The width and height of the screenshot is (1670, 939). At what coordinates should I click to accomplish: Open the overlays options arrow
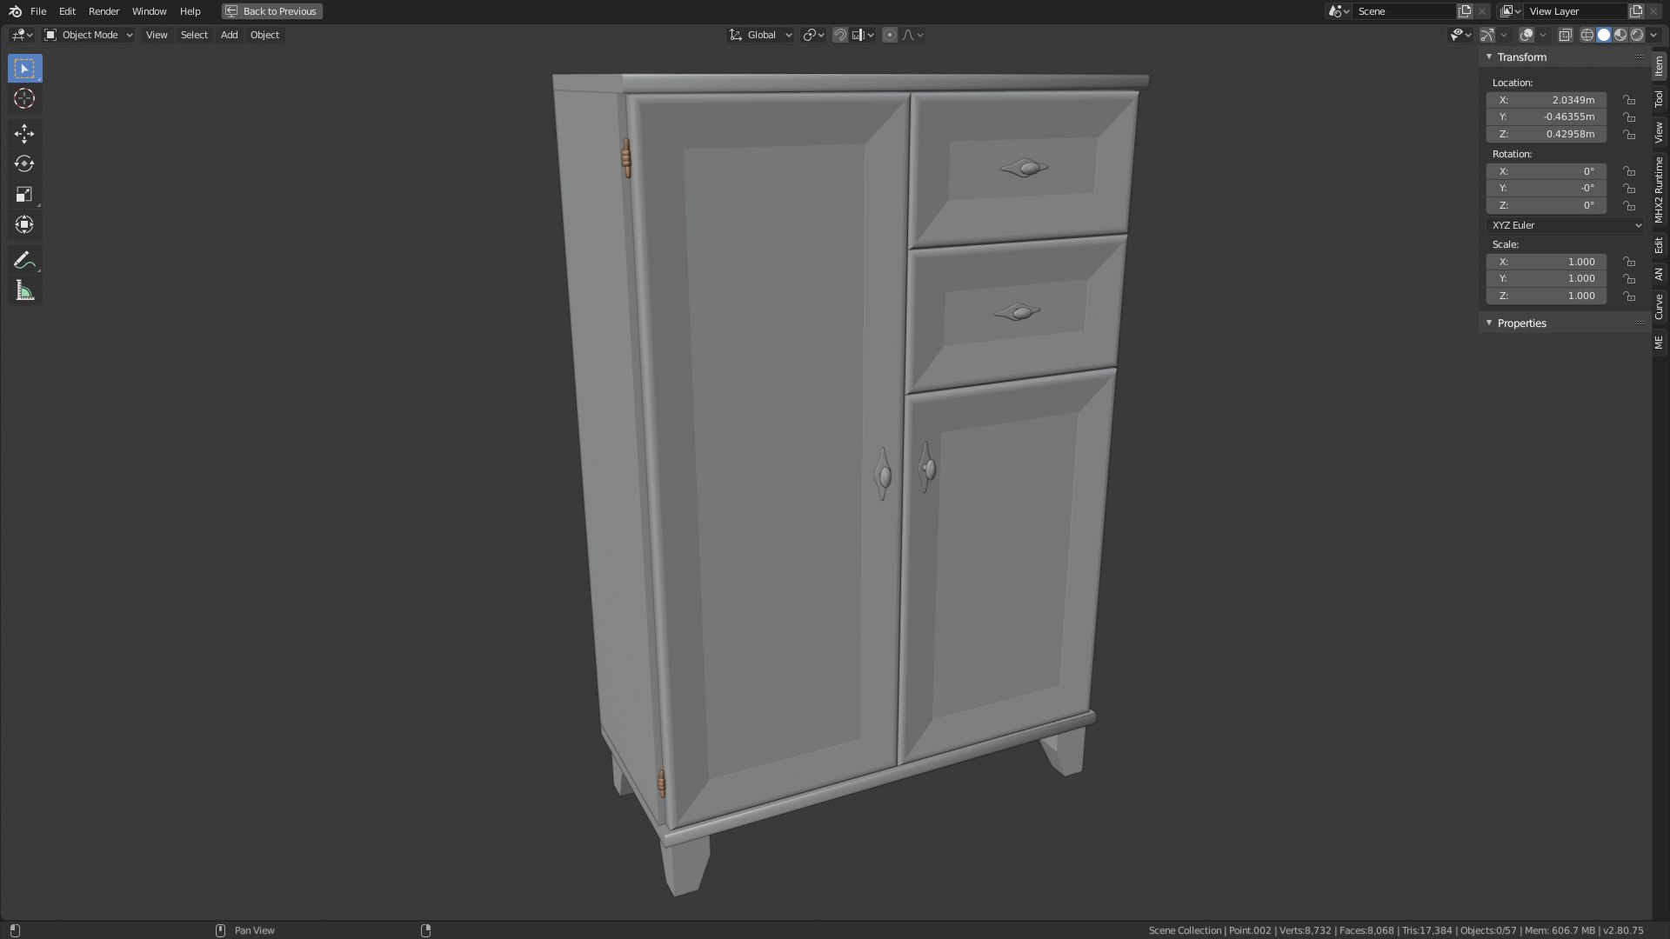1543,35
